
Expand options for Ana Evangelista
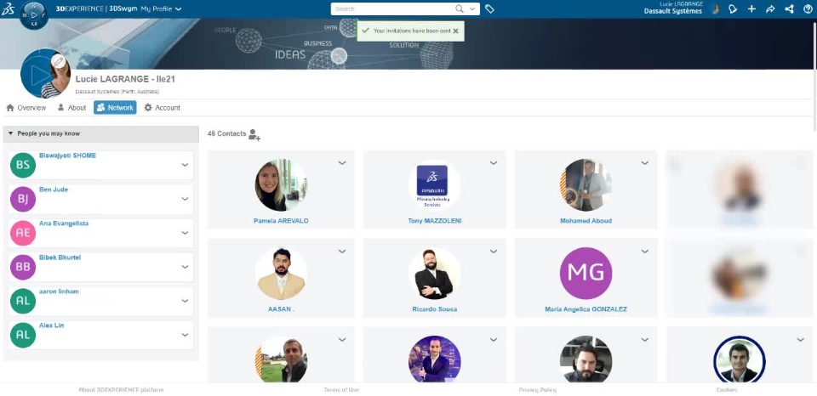[x=185, y=233]
